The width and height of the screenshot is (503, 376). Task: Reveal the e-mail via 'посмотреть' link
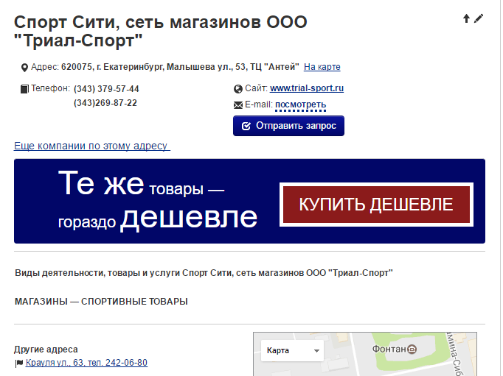pyautogui.click(x=301, y=104)
